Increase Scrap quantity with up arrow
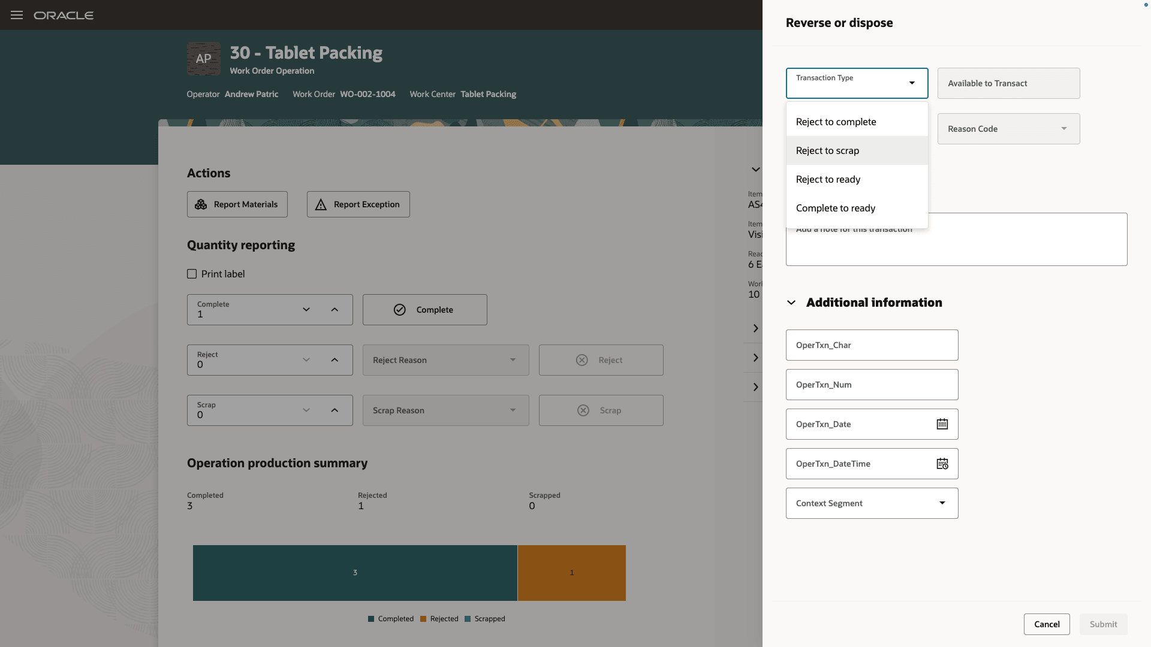This screenshot has width=1151, height=647. click(335, 410)
